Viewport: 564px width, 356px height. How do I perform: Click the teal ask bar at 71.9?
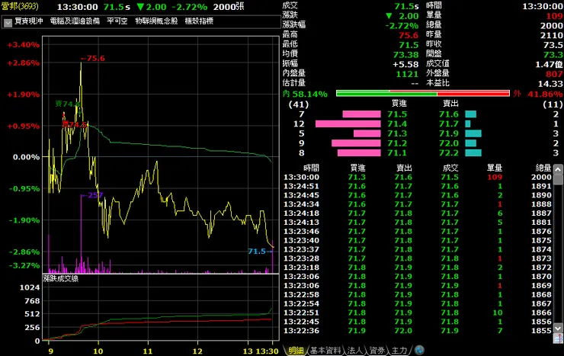pos(473,133)
